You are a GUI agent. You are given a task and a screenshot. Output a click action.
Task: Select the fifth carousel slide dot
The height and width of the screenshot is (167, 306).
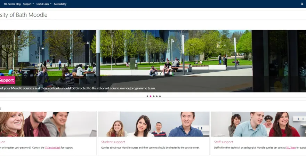click(x=160, y=96)
